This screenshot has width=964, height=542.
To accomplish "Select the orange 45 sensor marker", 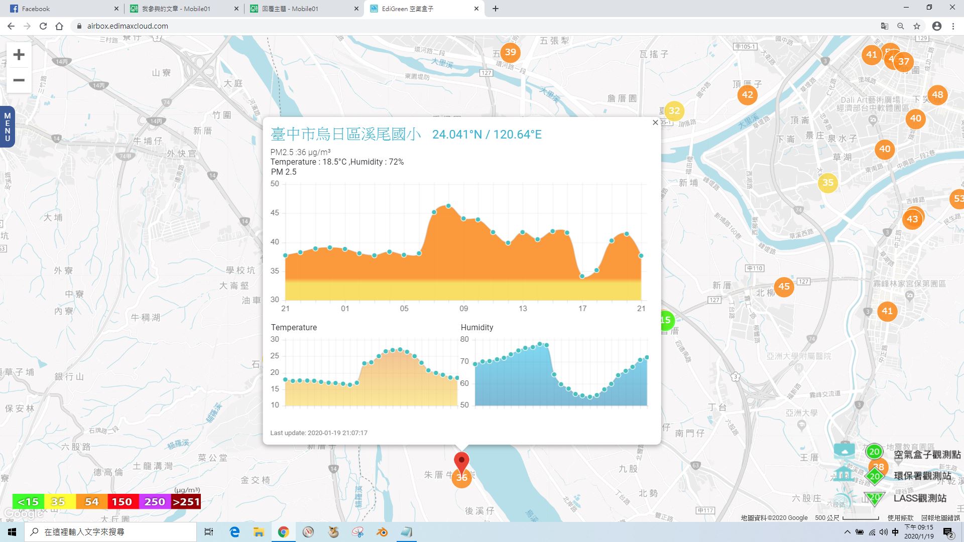I will [x=784, y=287].
